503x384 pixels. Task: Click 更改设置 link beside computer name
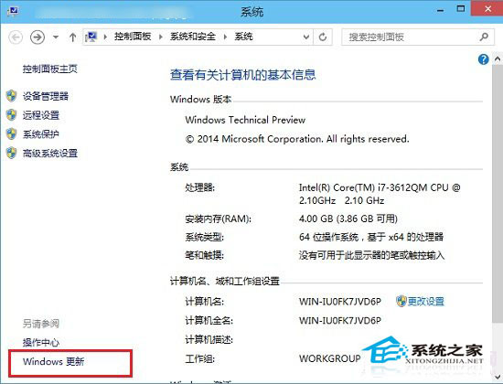(425, 301)
